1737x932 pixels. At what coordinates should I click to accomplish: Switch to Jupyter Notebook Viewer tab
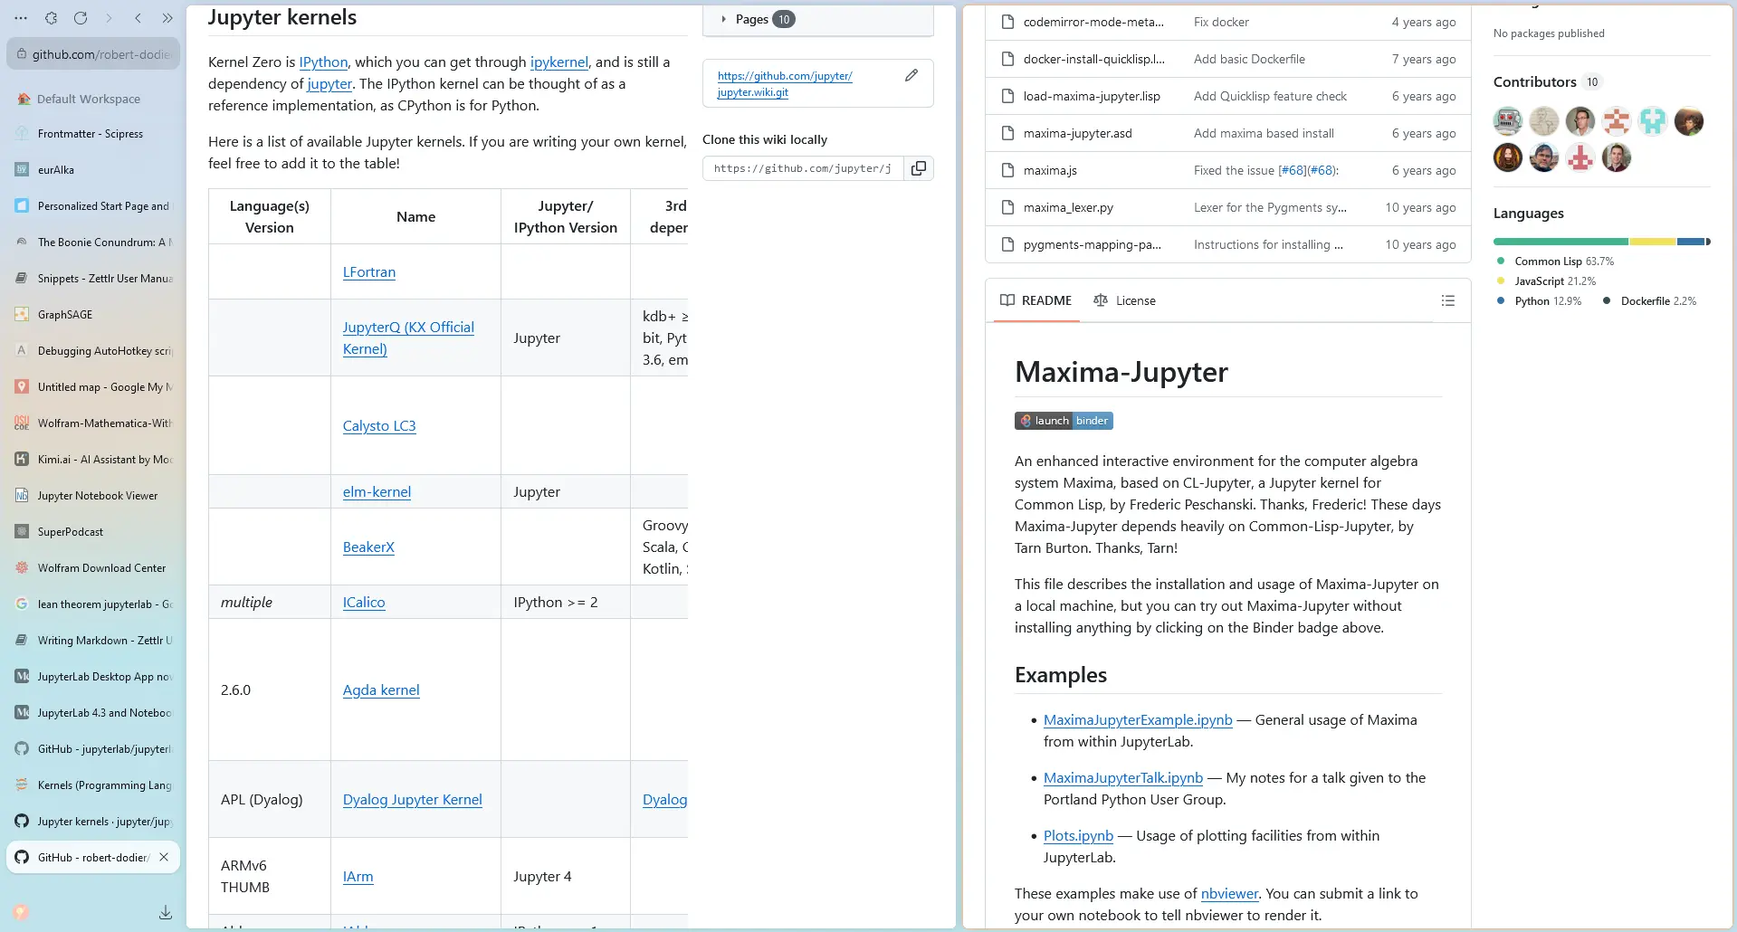tap(93, 496)
